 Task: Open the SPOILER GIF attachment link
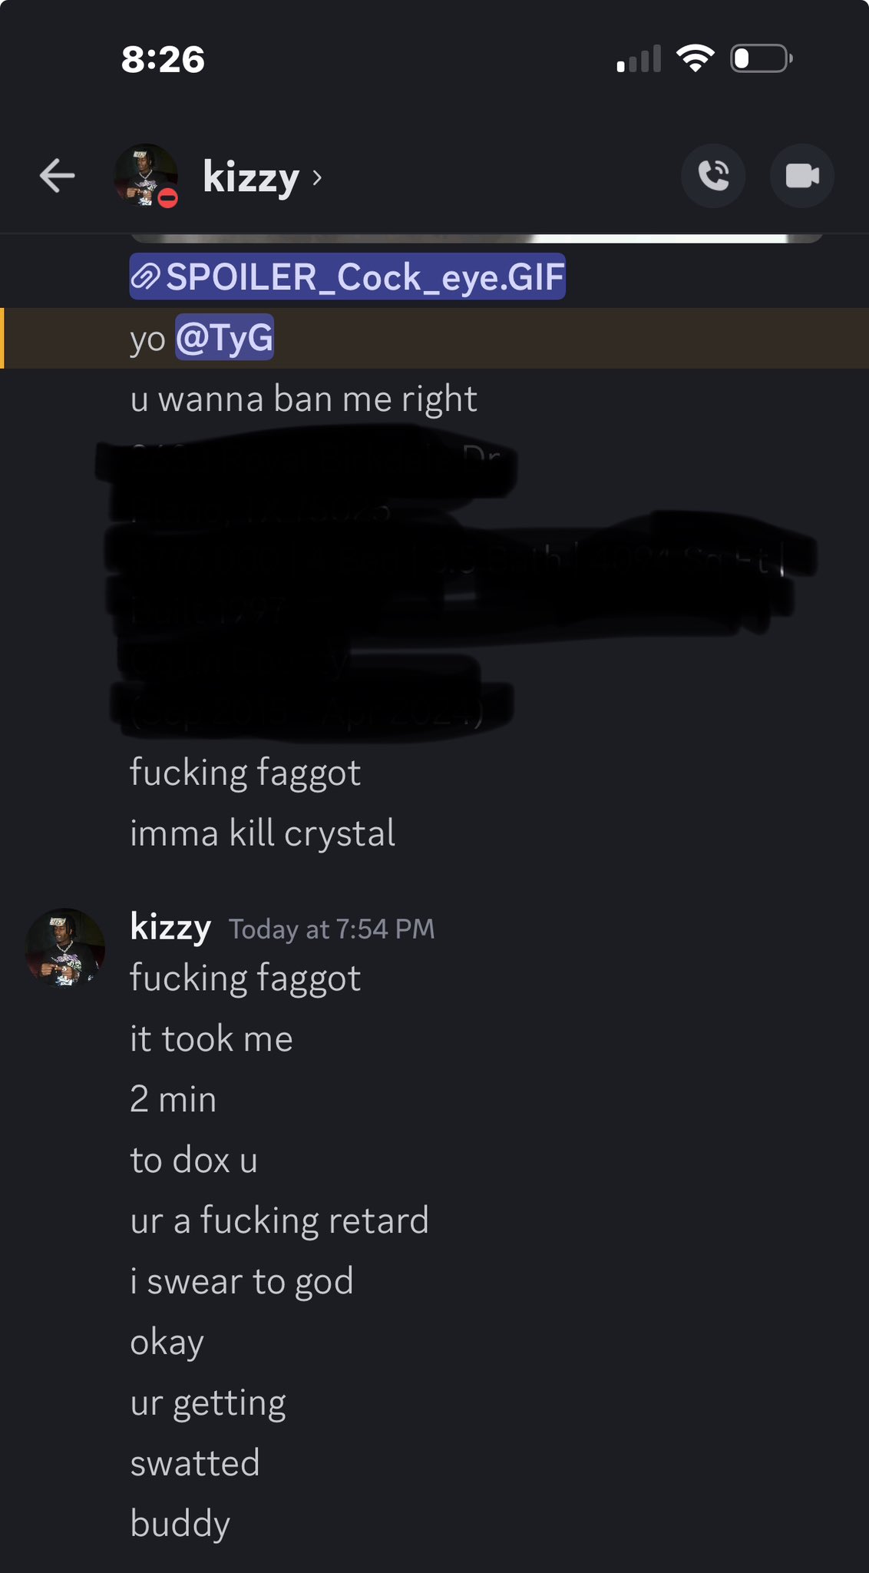coord(348,277)
